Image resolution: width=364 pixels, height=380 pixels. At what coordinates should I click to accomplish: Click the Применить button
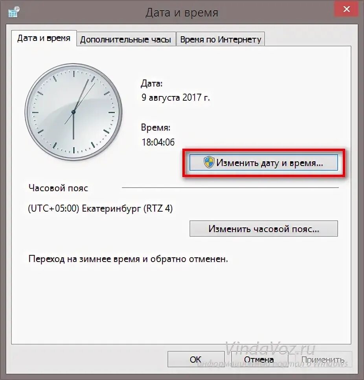pyautogui.click(x=323, y=359)
